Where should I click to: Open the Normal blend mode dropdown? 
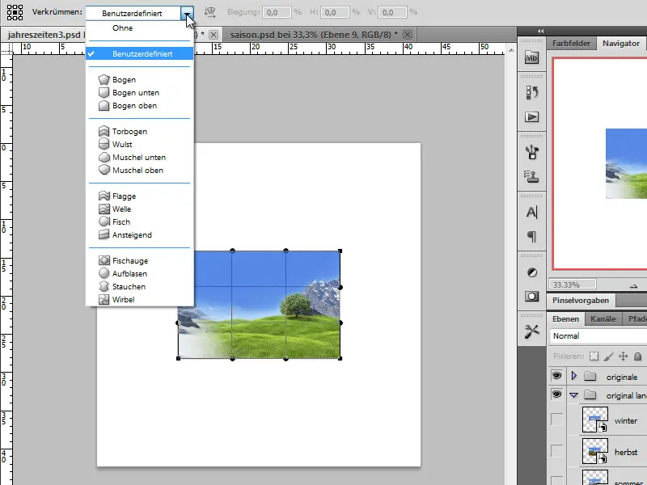click(x=598, y=335)
